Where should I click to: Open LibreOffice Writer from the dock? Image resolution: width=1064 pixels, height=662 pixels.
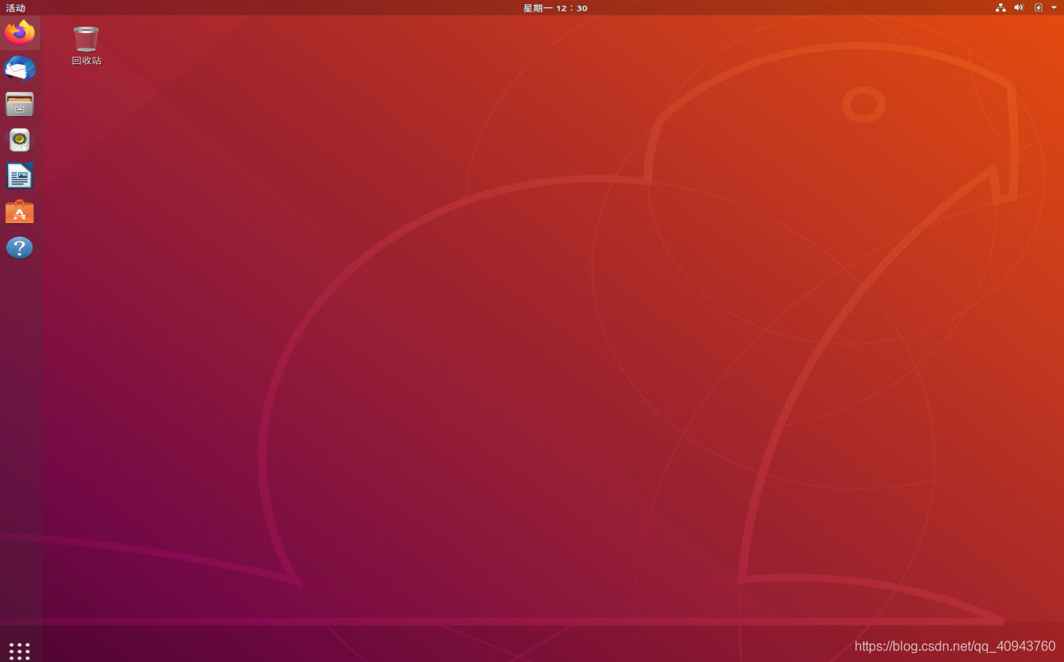point(20,176)
